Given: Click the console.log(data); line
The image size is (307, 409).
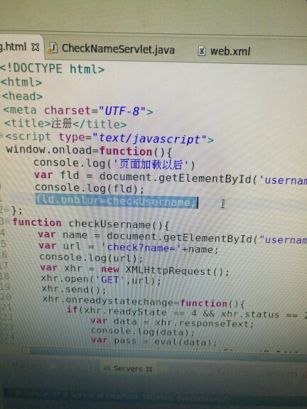Looking at the screenshot, I should tap(143, 332).
